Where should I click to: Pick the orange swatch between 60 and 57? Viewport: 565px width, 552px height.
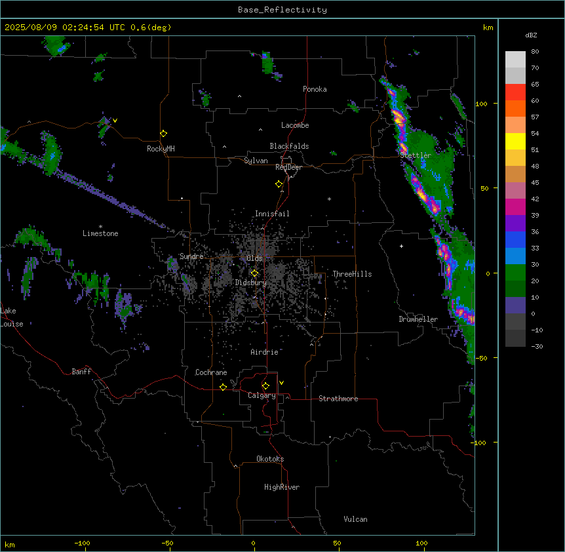point(515,108)
